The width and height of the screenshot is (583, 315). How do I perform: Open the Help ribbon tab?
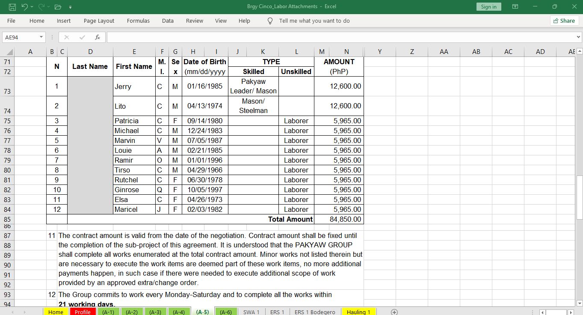(x=244, y=21)
